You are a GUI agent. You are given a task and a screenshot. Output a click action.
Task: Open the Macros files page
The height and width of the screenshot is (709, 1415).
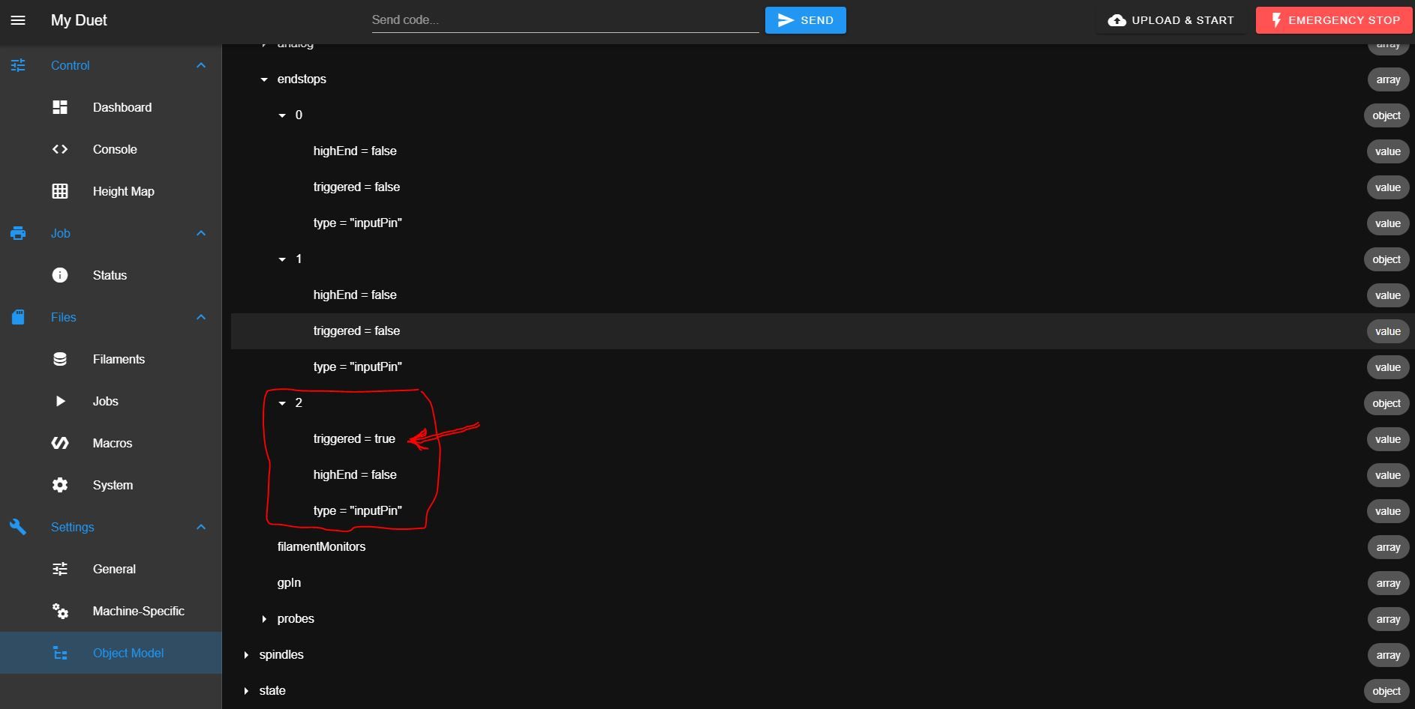[x=111, y=443]
